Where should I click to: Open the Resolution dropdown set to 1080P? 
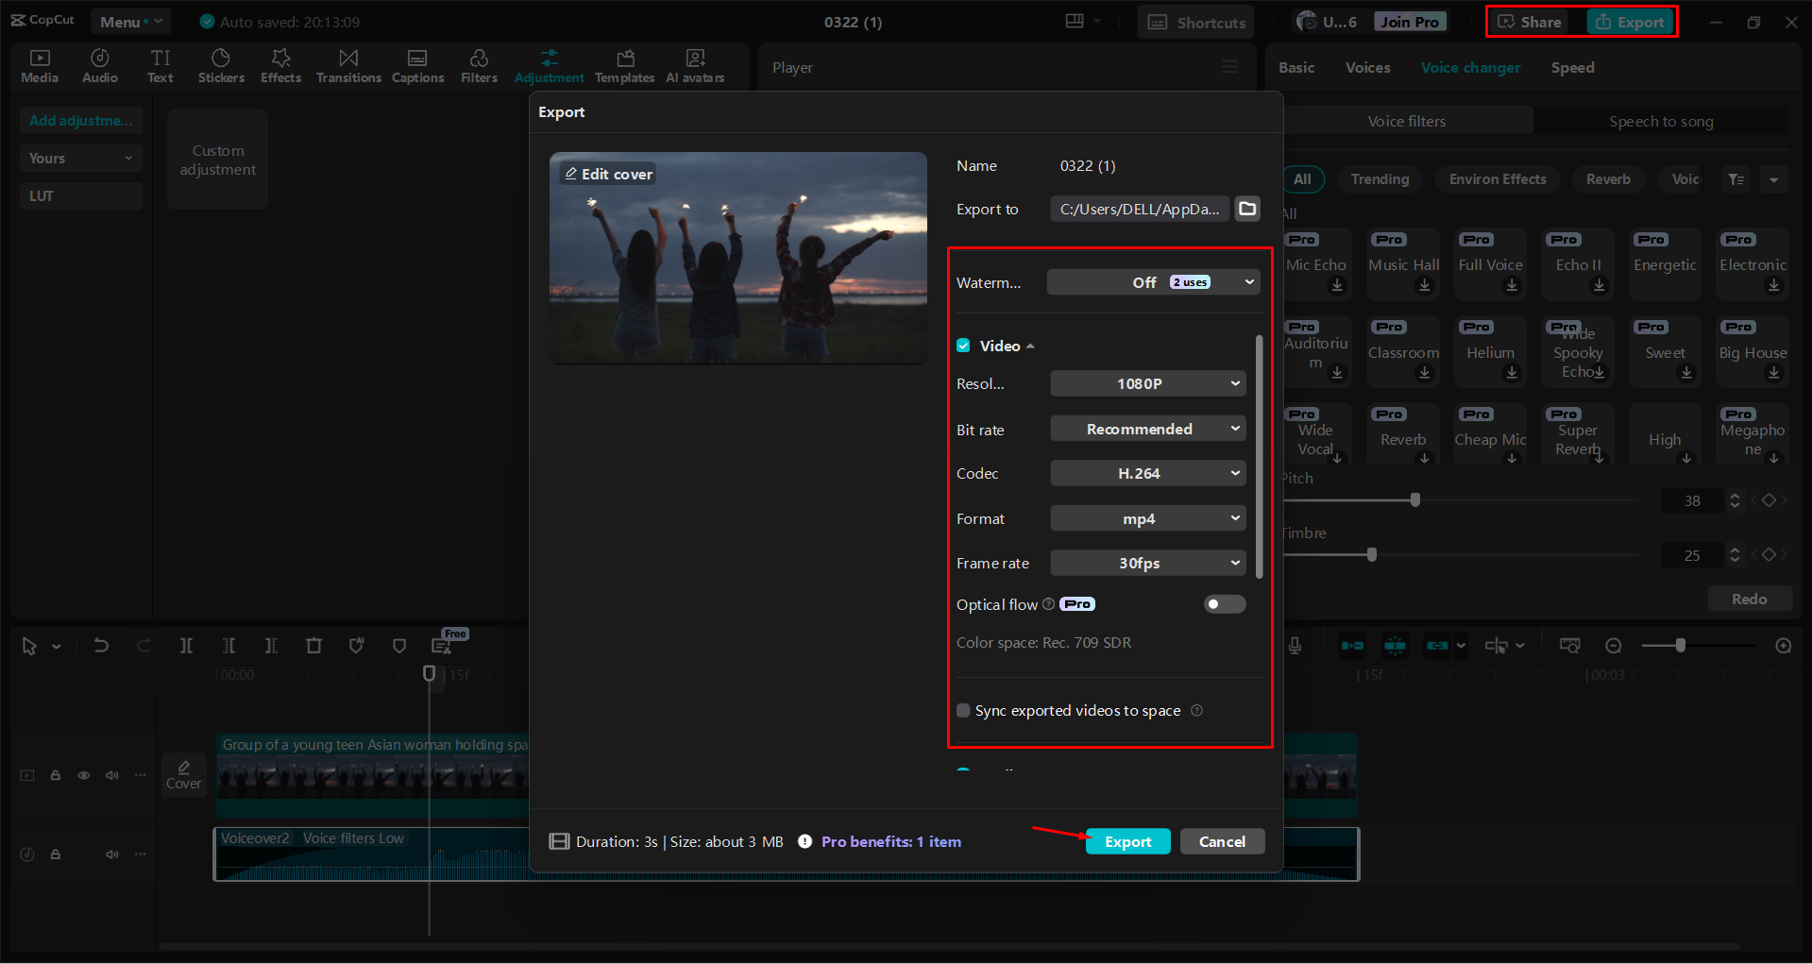(x=1148, y=383)
